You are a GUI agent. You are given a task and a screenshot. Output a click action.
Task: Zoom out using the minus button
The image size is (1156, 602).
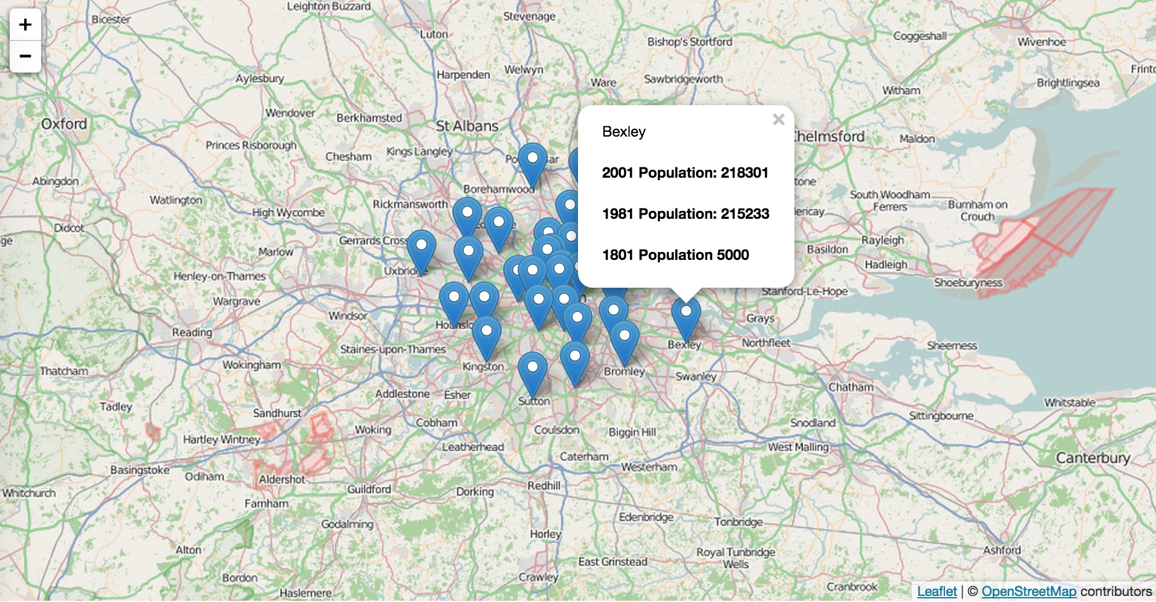point(25,57)
